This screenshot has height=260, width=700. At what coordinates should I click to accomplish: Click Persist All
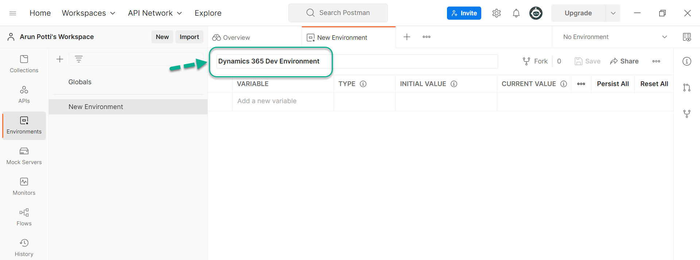point(613,84)
